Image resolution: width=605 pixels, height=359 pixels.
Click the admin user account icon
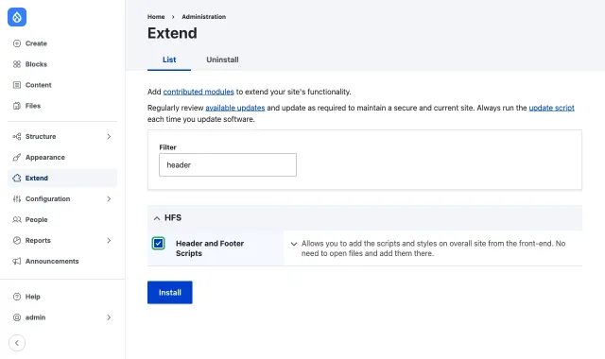point(17,317)
